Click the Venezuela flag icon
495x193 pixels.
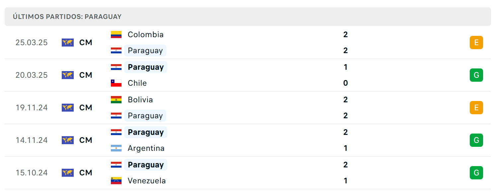[x=116, y=181]
